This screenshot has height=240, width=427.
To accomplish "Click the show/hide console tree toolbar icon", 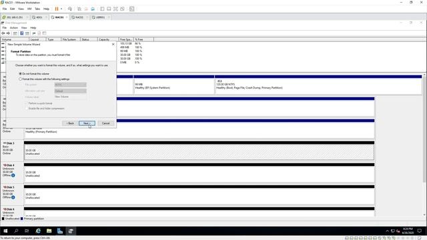I will coord(15,33).
